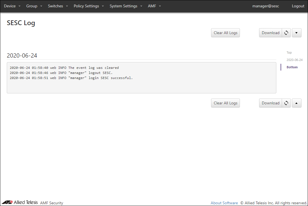Select Bottom in the side navigation
Screen dimensions: 308x206
[292, 67]
